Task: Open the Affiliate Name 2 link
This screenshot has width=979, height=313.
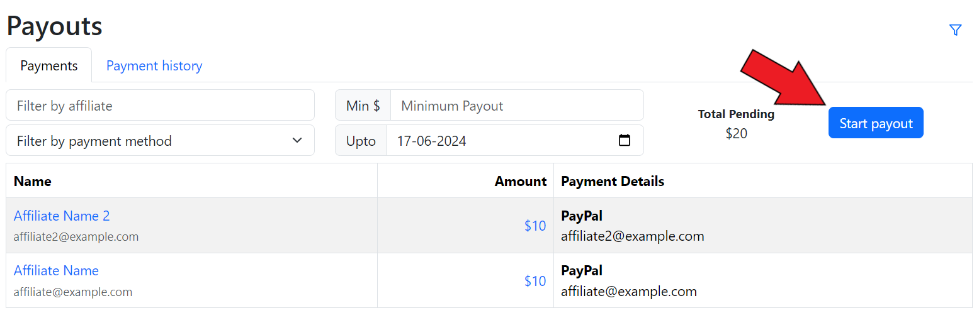Action: (62, 216)
